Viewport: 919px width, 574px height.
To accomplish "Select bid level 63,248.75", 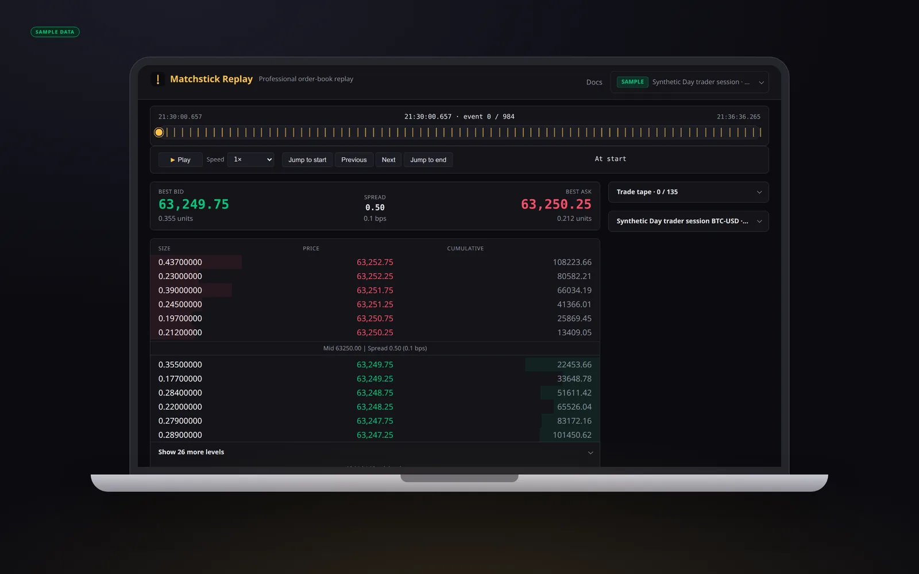I will (375, 393).
